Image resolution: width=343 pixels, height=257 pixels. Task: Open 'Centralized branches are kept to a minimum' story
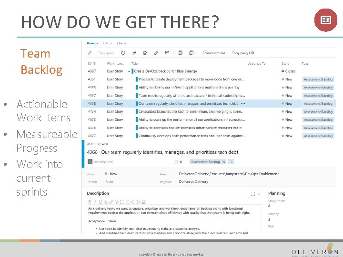tap(191, 111)
